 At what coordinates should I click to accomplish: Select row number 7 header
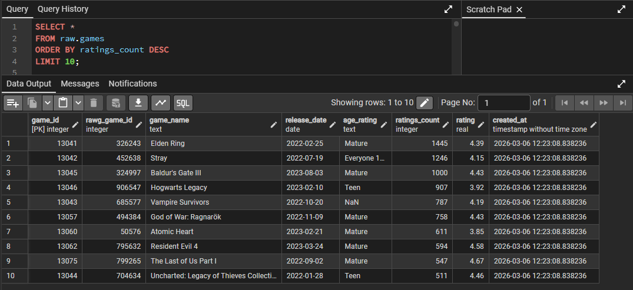[x=15, y=232]
